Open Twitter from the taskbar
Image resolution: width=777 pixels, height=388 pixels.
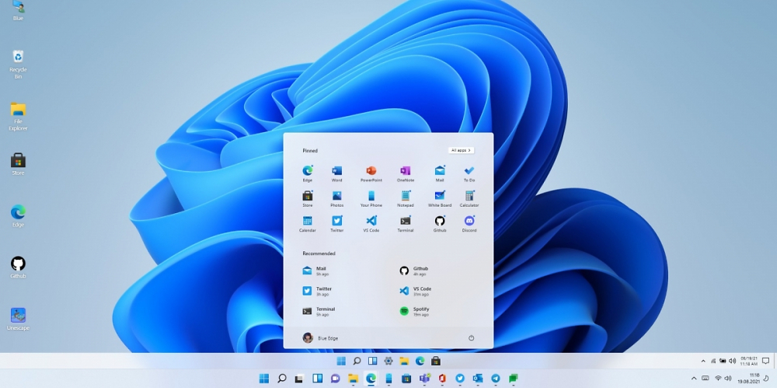(x=460, y=379)
